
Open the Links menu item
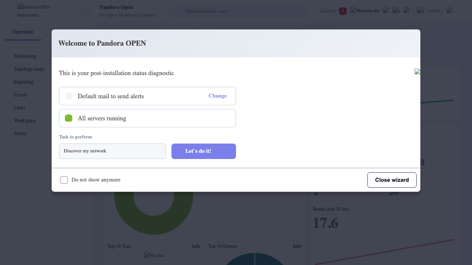point(20,107)
